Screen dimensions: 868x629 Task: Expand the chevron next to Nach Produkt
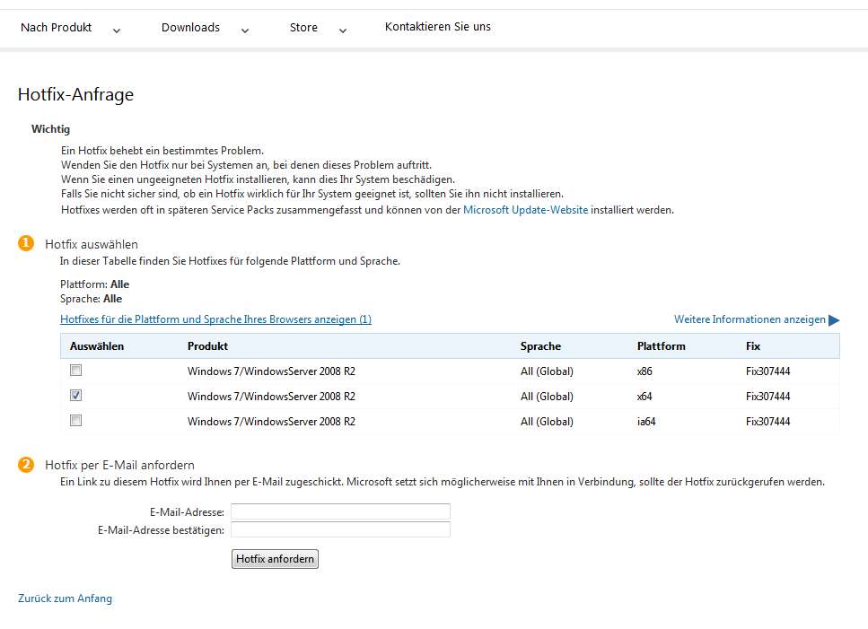coord(117,31)
